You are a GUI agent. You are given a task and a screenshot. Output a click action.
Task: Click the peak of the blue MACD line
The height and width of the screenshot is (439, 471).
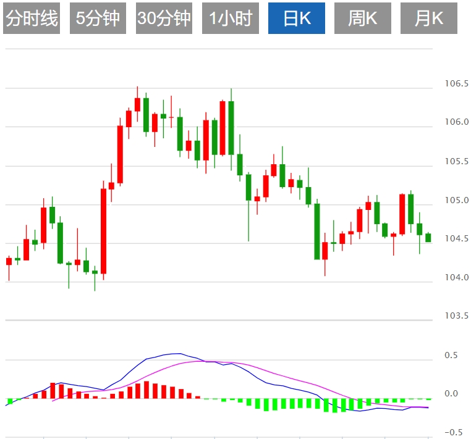[179, 353]
